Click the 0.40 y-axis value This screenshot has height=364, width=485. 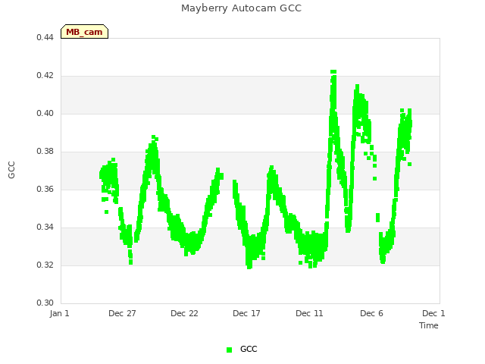pos(45,113)
